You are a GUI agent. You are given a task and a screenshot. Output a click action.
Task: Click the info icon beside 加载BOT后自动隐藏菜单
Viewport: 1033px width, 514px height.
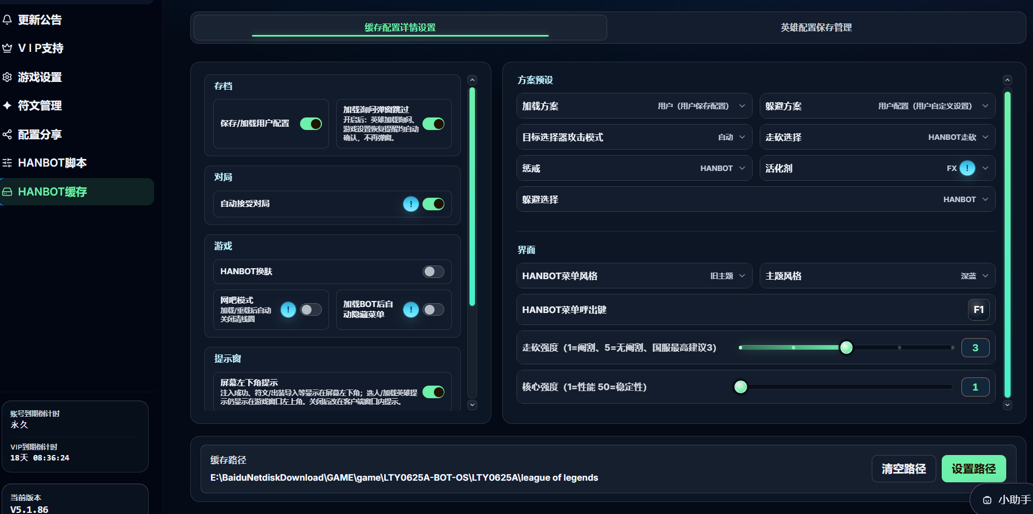coord(411,310)
